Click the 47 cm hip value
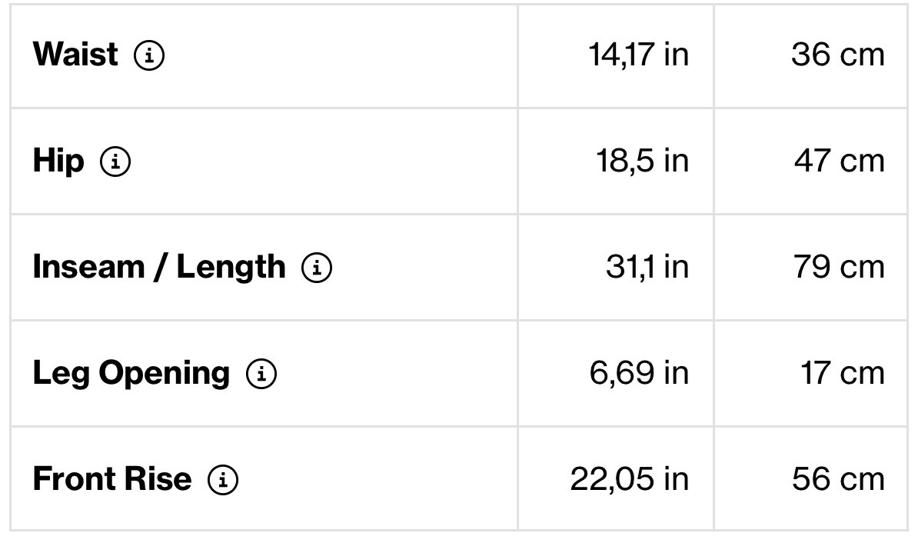Viewport: 918px width, 543px height. pyautogui.click(x=839, y=161)
